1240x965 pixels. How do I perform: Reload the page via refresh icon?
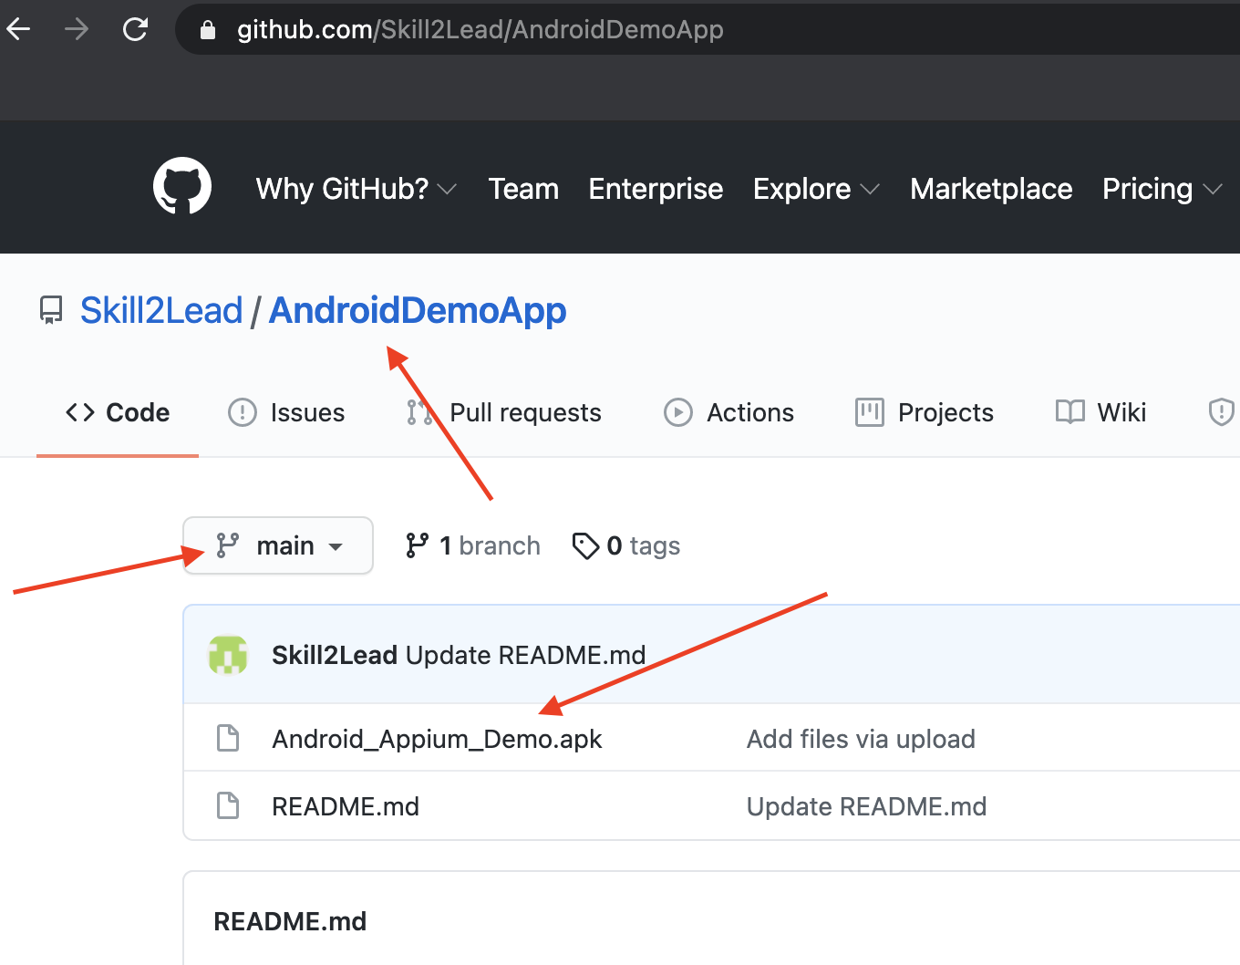136,28
